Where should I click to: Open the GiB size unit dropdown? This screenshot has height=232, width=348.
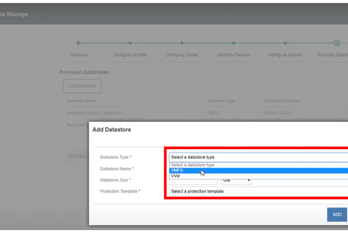click(x=237, y=180)
